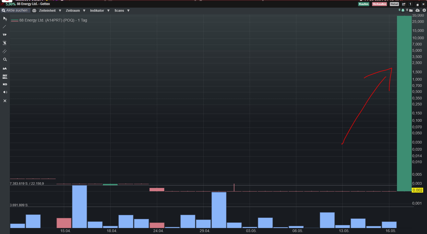Expand the Zeiteinheit dropdown
This screenshot has width=427, height=234.
pos(50,11)
